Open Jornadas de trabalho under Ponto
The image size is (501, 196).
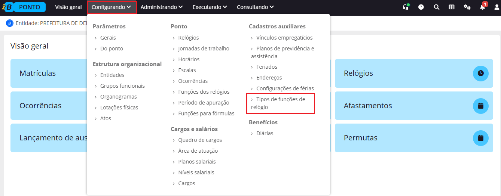(x=204, y=49)
